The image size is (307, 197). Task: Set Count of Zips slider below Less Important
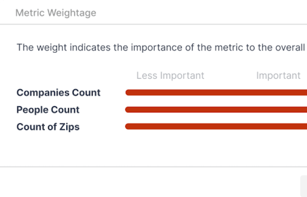(x=170, y=126)
